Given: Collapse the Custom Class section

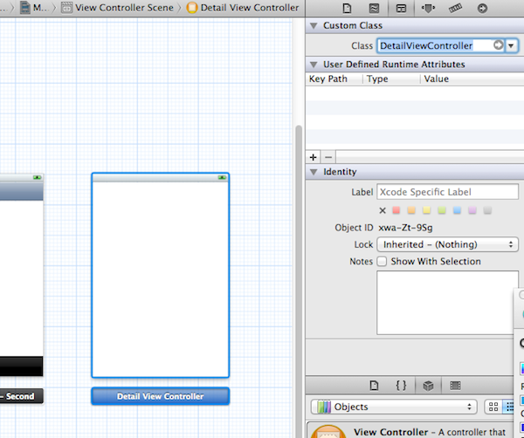Looking at the screenshot, I should pos(314,25).
